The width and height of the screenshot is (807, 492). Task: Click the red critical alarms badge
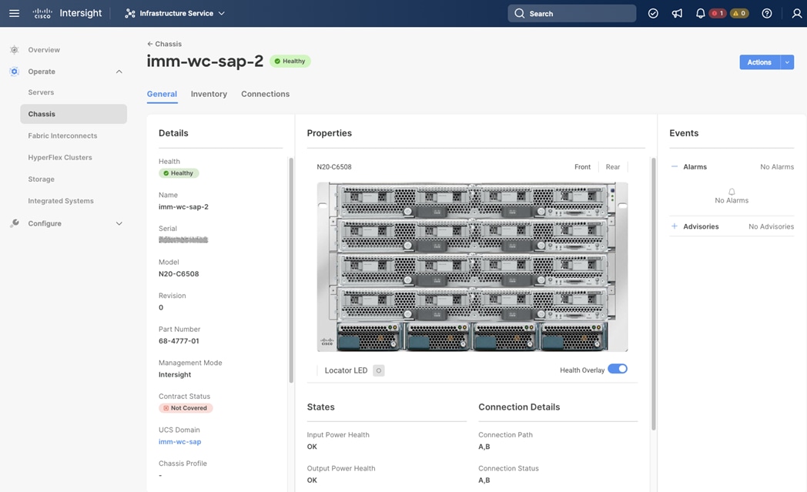point(718,13)
